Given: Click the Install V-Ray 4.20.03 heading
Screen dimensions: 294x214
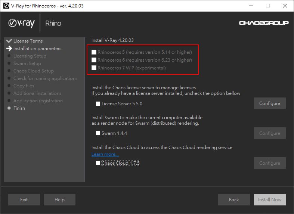Looking at the screenshot, I should pos(112,40).
